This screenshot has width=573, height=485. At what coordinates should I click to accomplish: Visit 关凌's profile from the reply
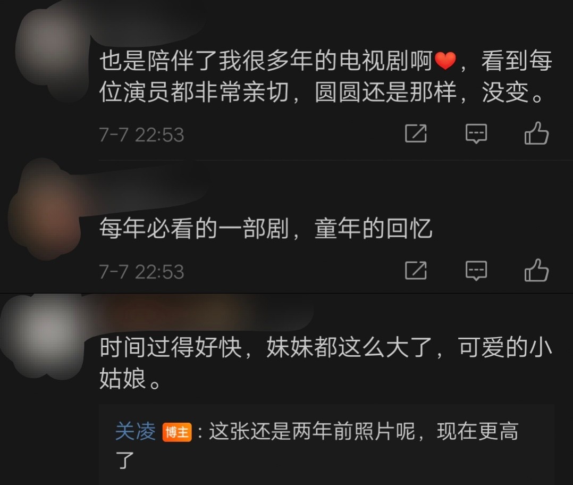135,431
